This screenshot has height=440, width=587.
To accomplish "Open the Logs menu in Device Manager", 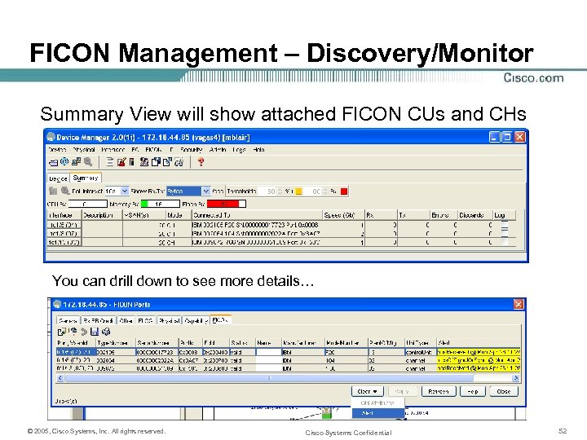I will (239, 149).
